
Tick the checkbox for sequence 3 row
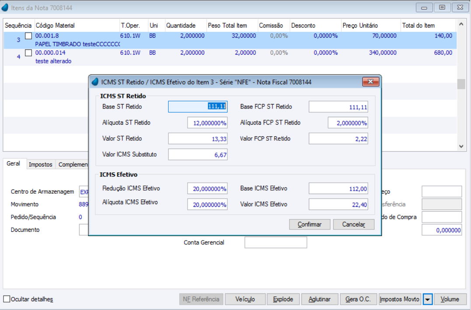(28, 36)
